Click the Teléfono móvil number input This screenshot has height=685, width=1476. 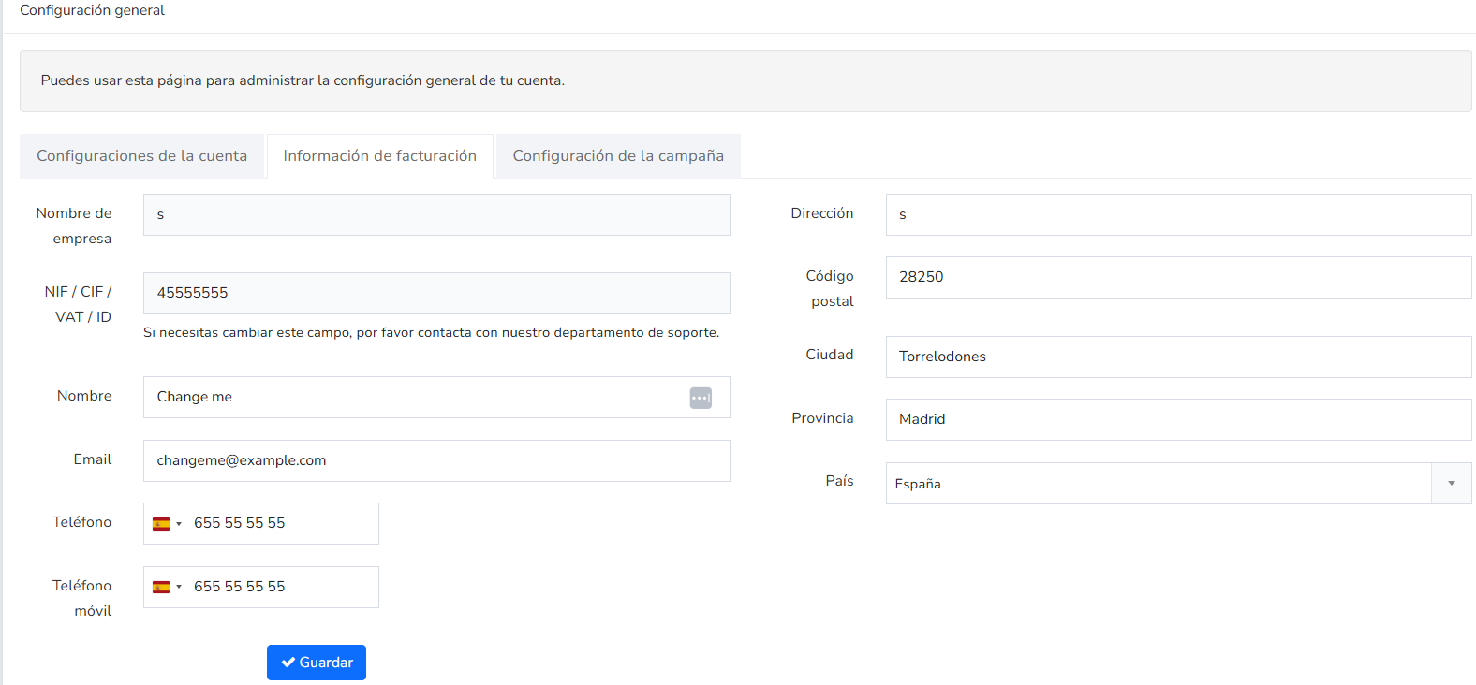click(x=281, y=587)
